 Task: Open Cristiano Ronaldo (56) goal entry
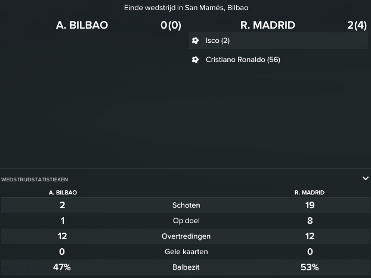click(278, 60)
